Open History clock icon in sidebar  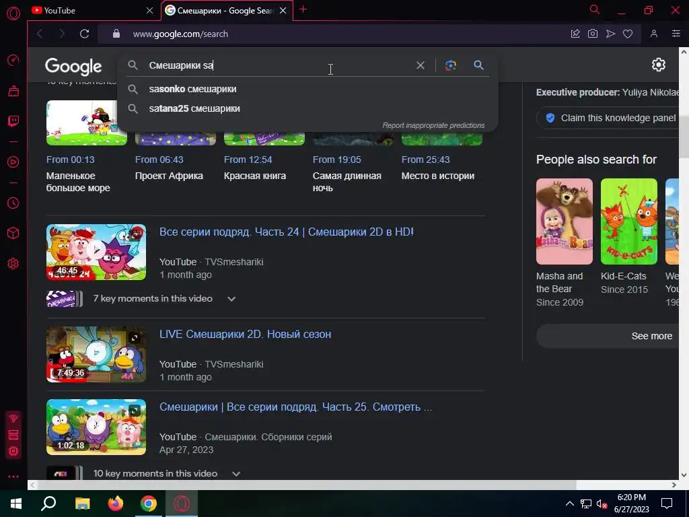pos(13,203)
